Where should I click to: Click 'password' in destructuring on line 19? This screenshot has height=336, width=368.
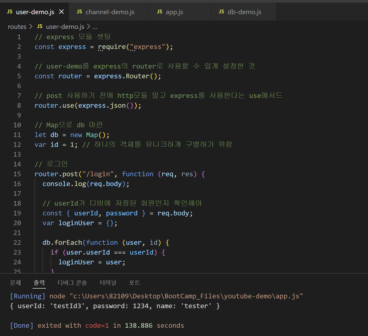122,213
